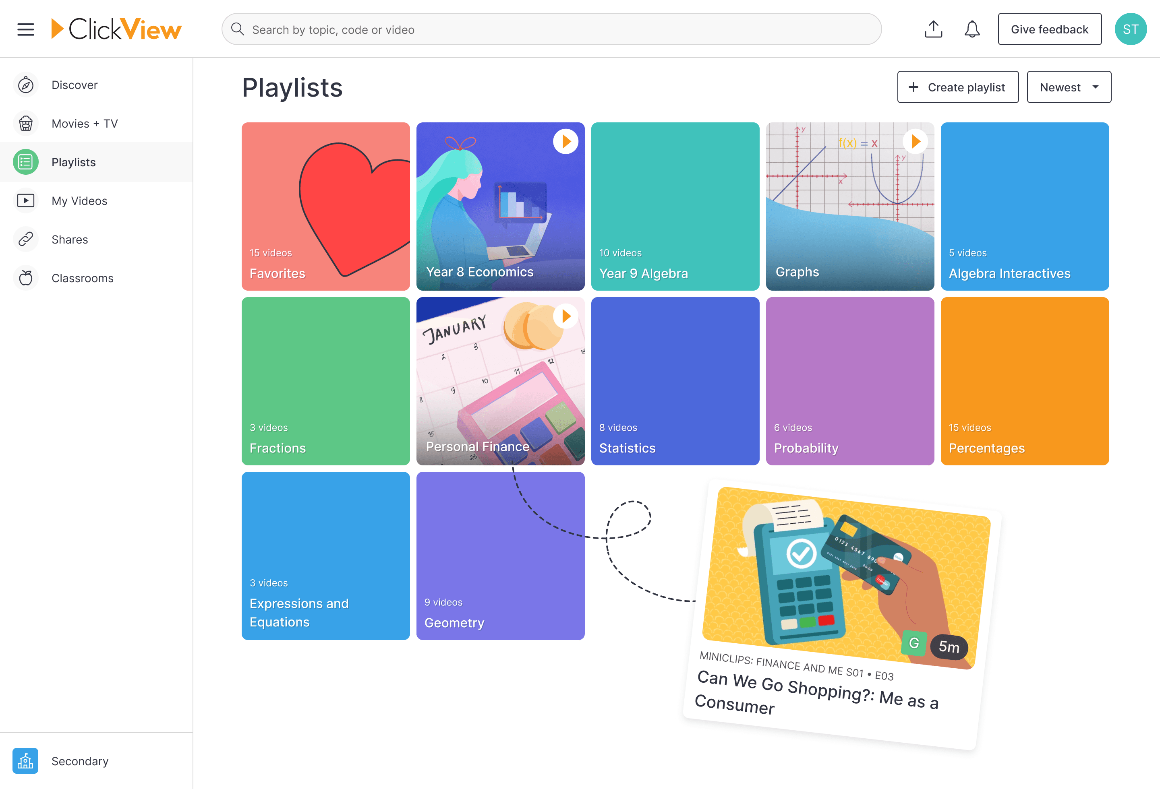The width and height of the screenshot is (1160, 789).
Task: Go to Playlists in the sidebar
Action: click(x=73, y=161)
